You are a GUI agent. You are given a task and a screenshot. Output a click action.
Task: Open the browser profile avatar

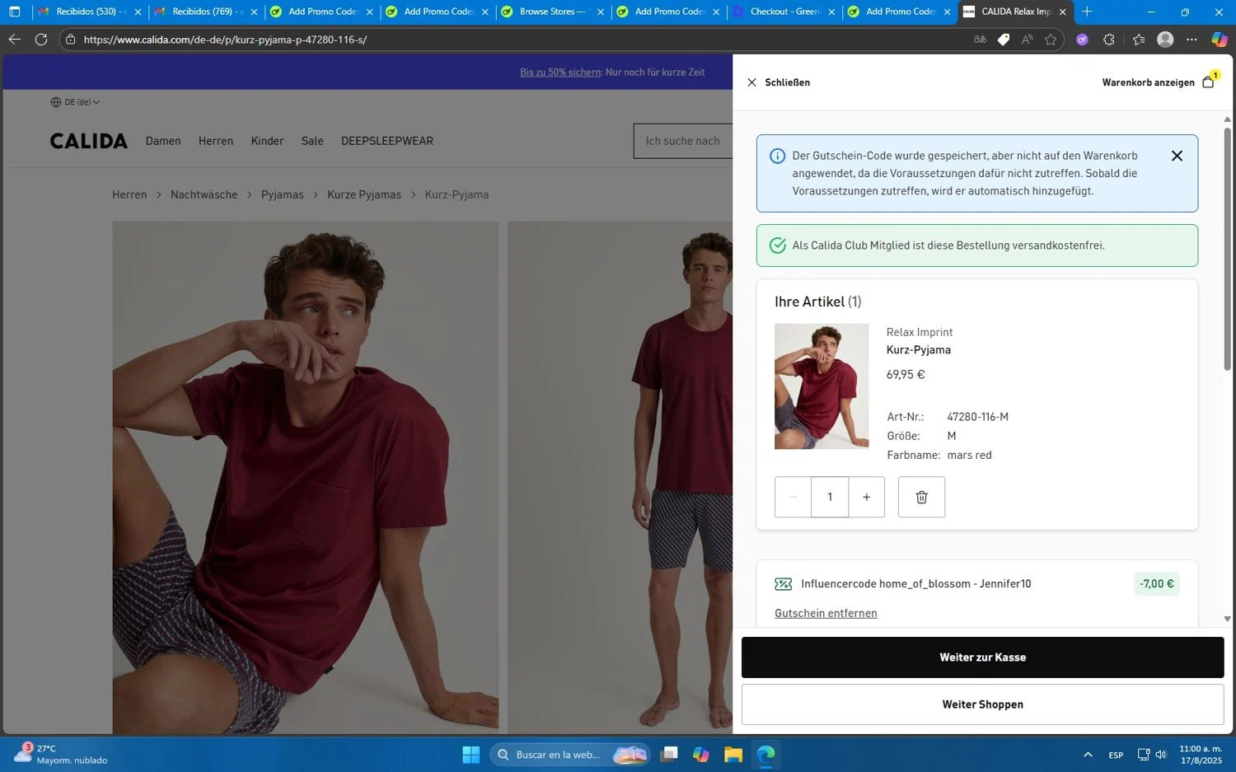click(x=1165, y=39)
